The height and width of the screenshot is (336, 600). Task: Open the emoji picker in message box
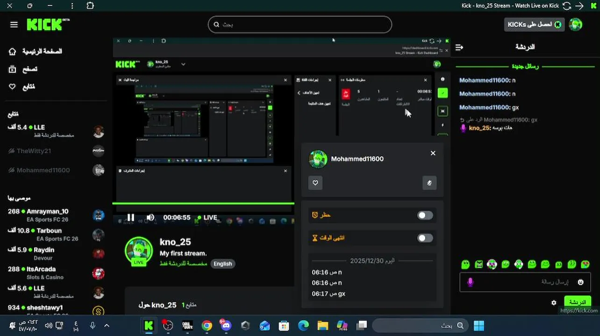click(x=581, y=282)
